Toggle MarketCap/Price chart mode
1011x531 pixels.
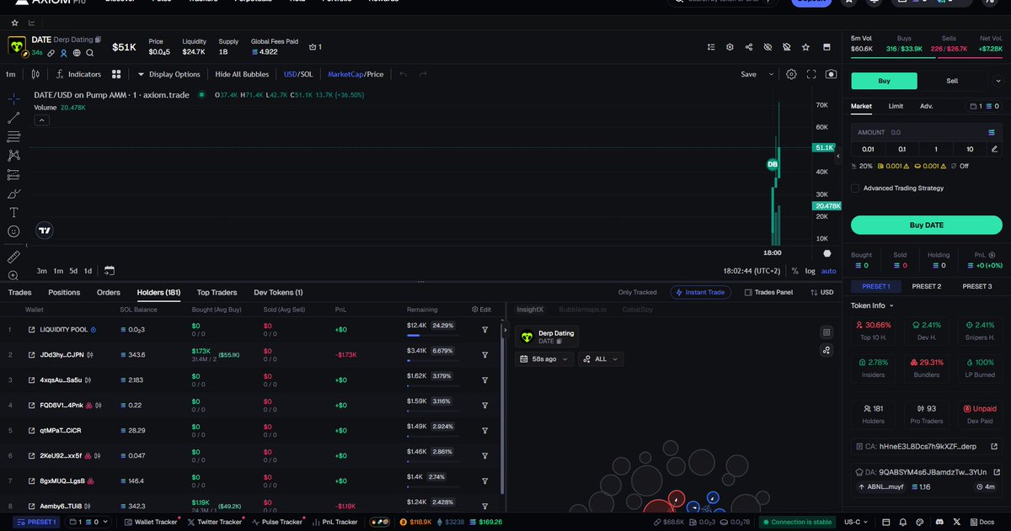pos(356,74)
